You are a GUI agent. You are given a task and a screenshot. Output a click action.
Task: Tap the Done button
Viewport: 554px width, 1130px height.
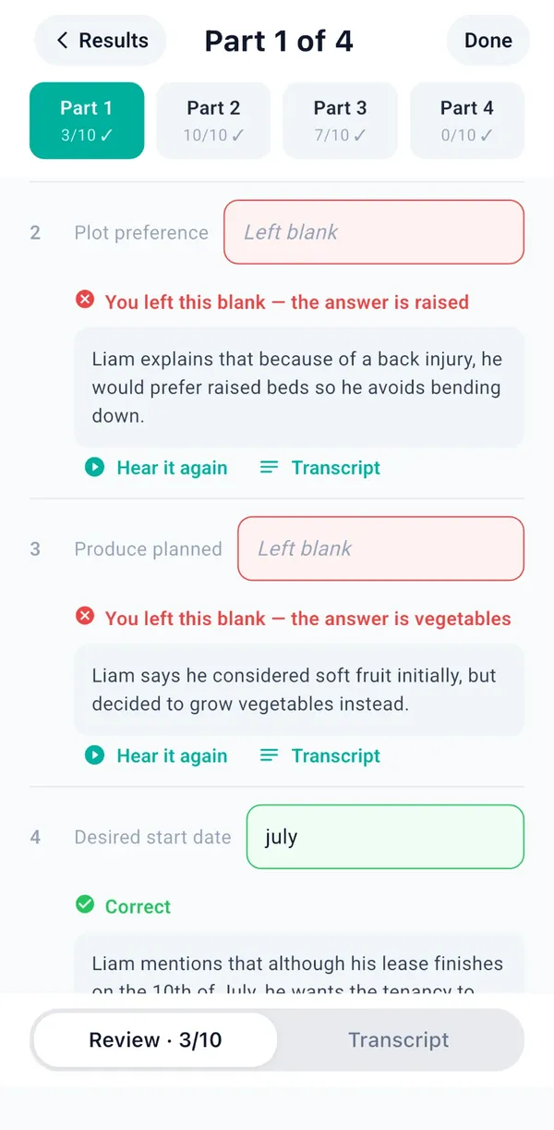coord(488,41)
